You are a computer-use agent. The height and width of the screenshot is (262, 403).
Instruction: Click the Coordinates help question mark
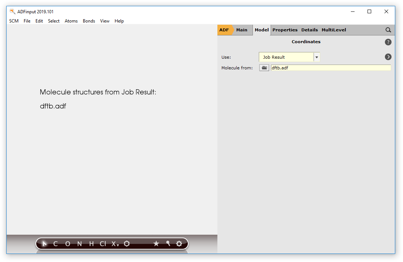pyautogui.click(x=388, y=42)
